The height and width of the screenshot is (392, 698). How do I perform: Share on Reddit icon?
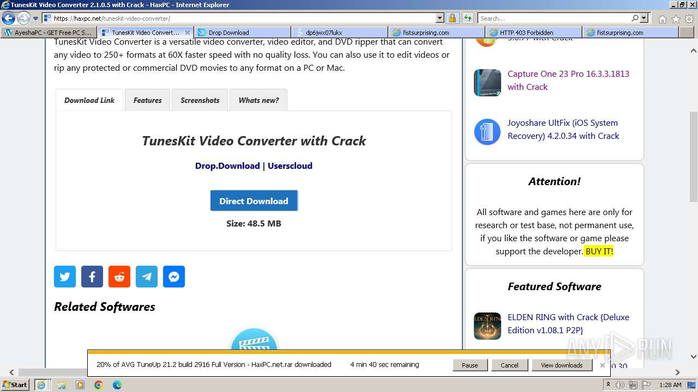119,277
